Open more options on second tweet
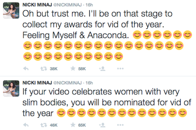This screenshot has width=196, height=130. [121, 125]
